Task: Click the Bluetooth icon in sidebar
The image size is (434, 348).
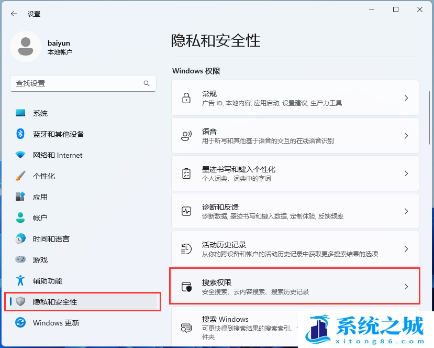Action: [20, 134]
